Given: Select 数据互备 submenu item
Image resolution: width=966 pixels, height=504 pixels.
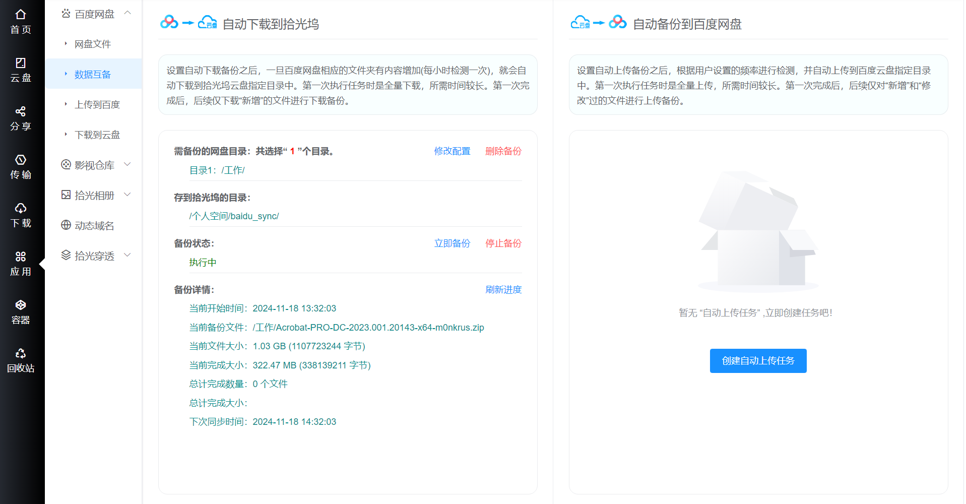Looking at the screenshot, I should 94,74.
